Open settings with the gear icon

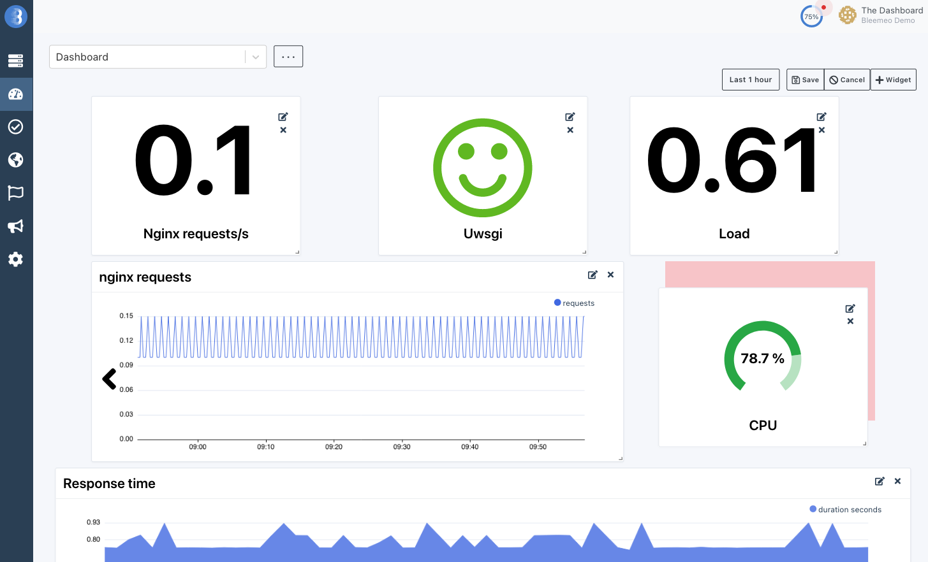coord(16,259)
